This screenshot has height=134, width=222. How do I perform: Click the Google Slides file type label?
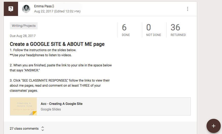pos(51,109)
